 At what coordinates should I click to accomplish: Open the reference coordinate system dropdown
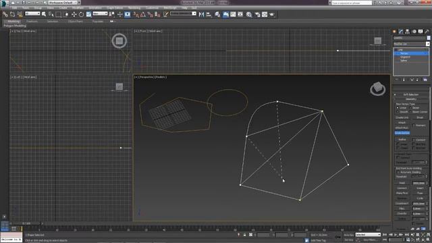click(100, 13)
